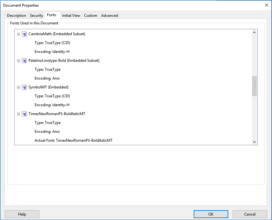
Task: Switch to the Advanced tab
Action: click(x=109, y=15)
